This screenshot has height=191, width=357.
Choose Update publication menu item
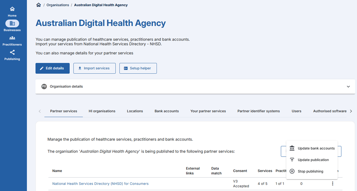[312, 160]
